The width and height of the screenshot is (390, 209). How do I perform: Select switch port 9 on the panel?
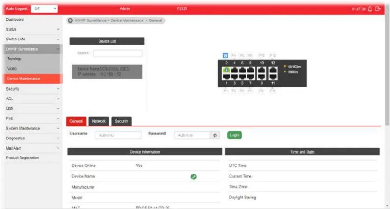[x=261, y=77]
